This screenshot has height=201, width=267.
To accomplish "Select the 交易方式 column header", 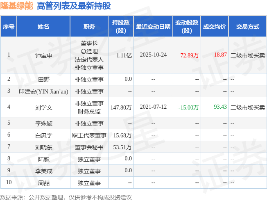I will pos(248,26).
